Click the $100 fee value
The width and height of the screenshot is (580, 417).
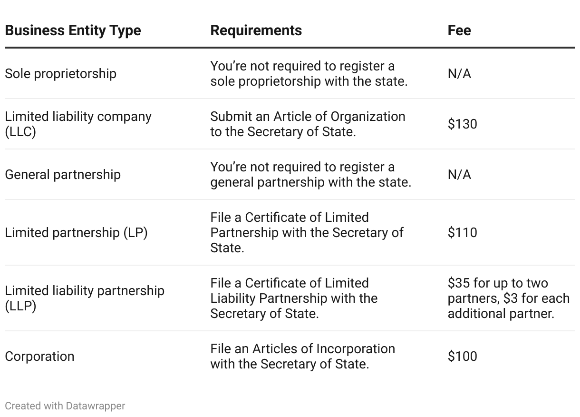point(462,357)
